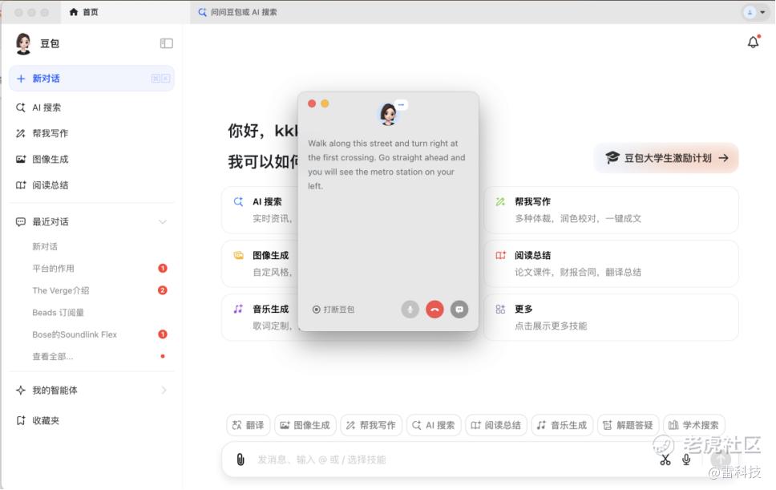This screenshot has width=776, height=490.
Task: Select the 音乐生成 skill chip
Action: pos(562,425)
